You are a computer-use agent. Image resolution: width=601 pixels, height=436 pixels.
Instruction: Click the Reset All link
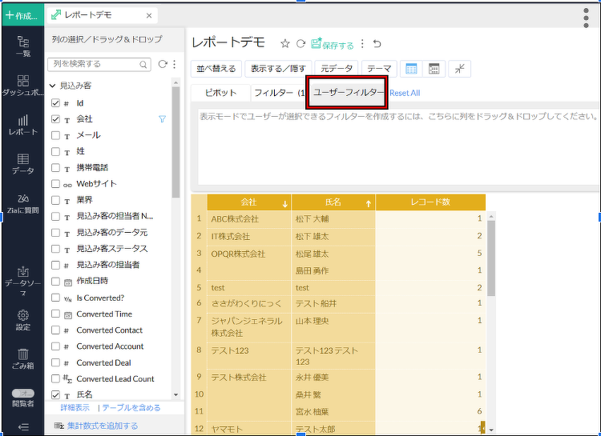click(405, 94)
